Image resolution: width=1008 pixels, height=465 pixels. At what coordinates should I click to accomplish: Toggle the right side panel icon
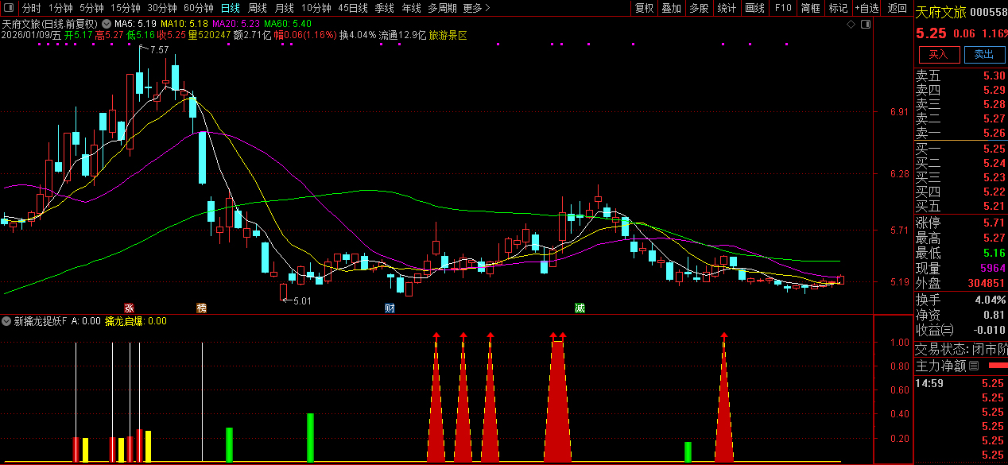(864, 25)
